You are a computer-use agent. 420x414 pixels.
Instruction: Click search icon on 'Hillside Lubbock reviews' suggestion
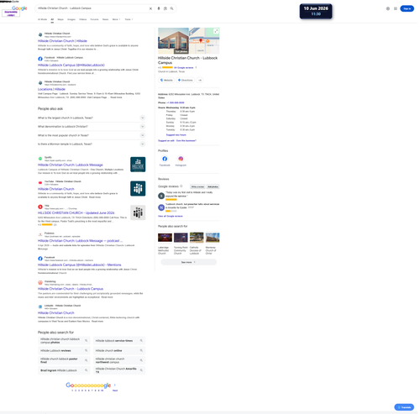click(x=87, y=350)
